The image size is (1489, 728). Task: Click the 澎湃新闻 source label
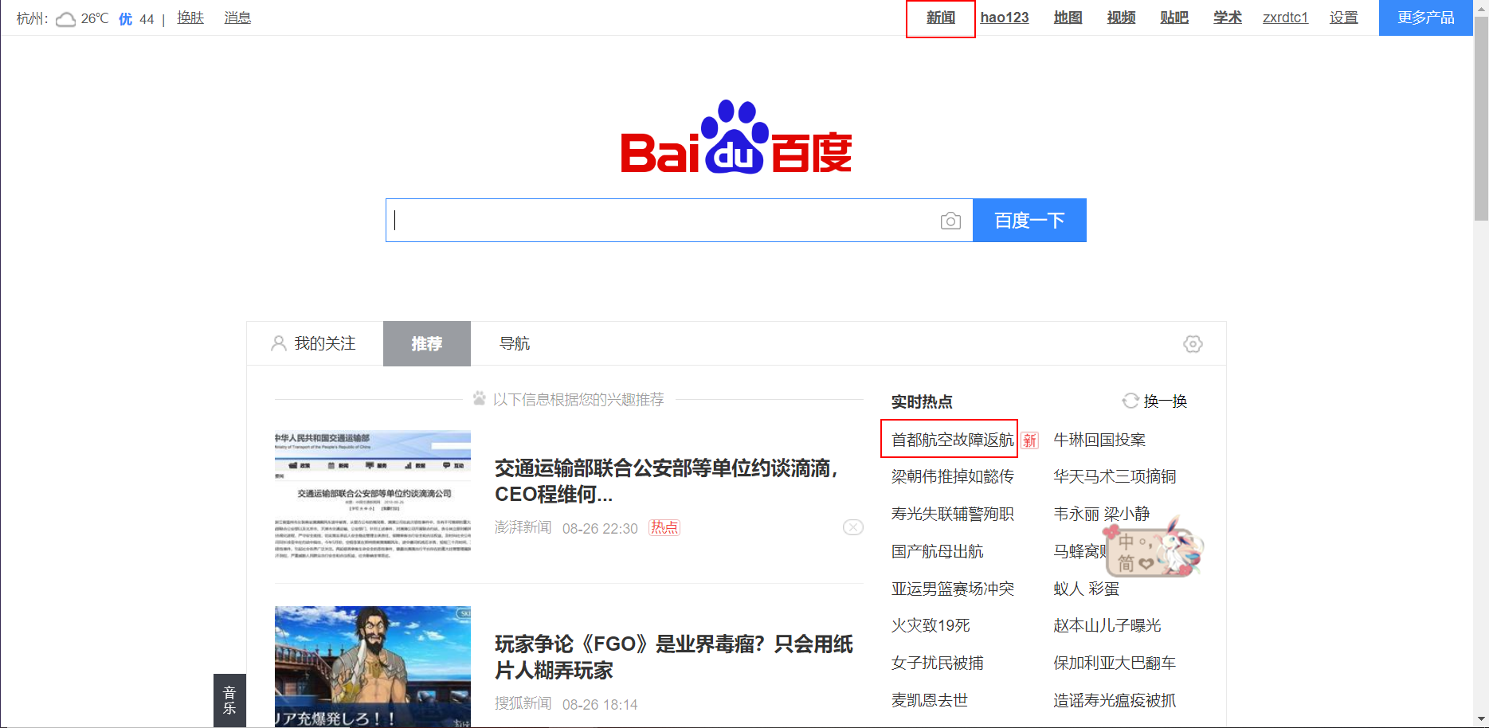point(523,527)
